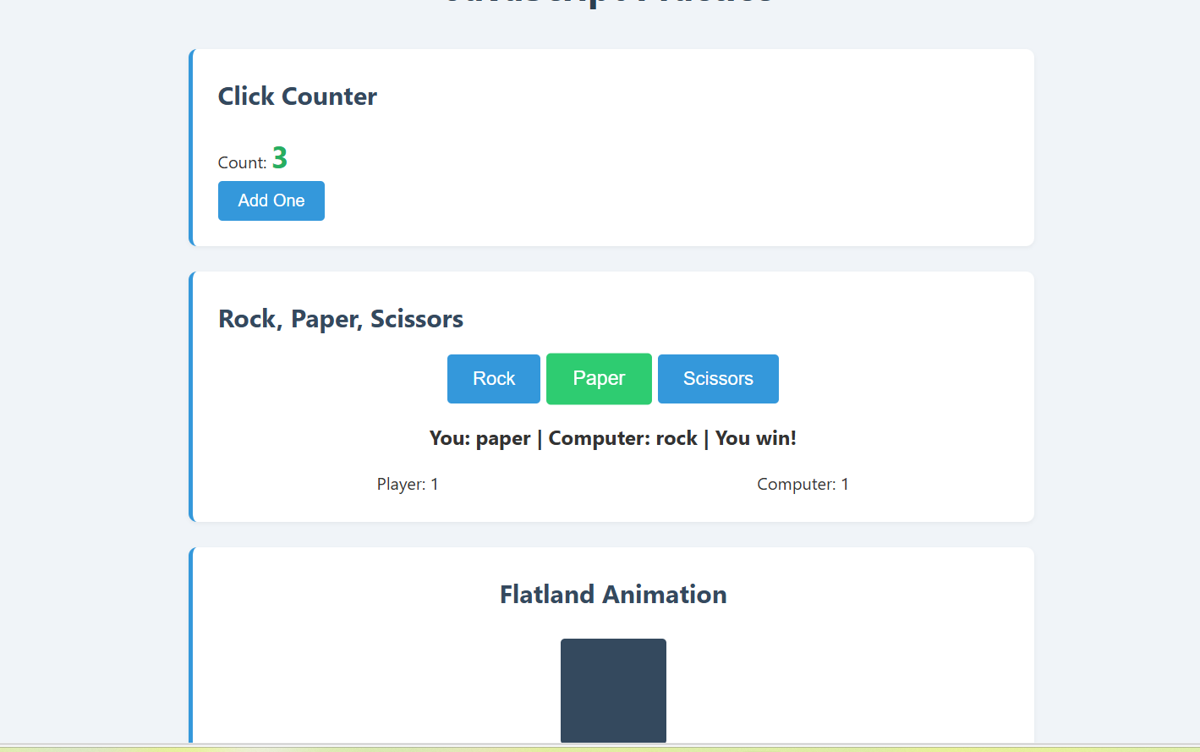The height and width of the screenshot is (752, 1200).
Task: Click the "Player: 1" score
Action: coord(408,484)
